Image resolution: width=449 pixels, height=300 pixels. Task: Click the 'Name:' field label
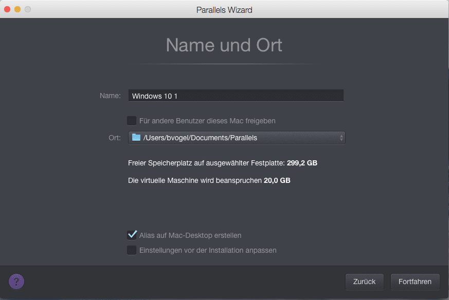[x=110, y=96]
